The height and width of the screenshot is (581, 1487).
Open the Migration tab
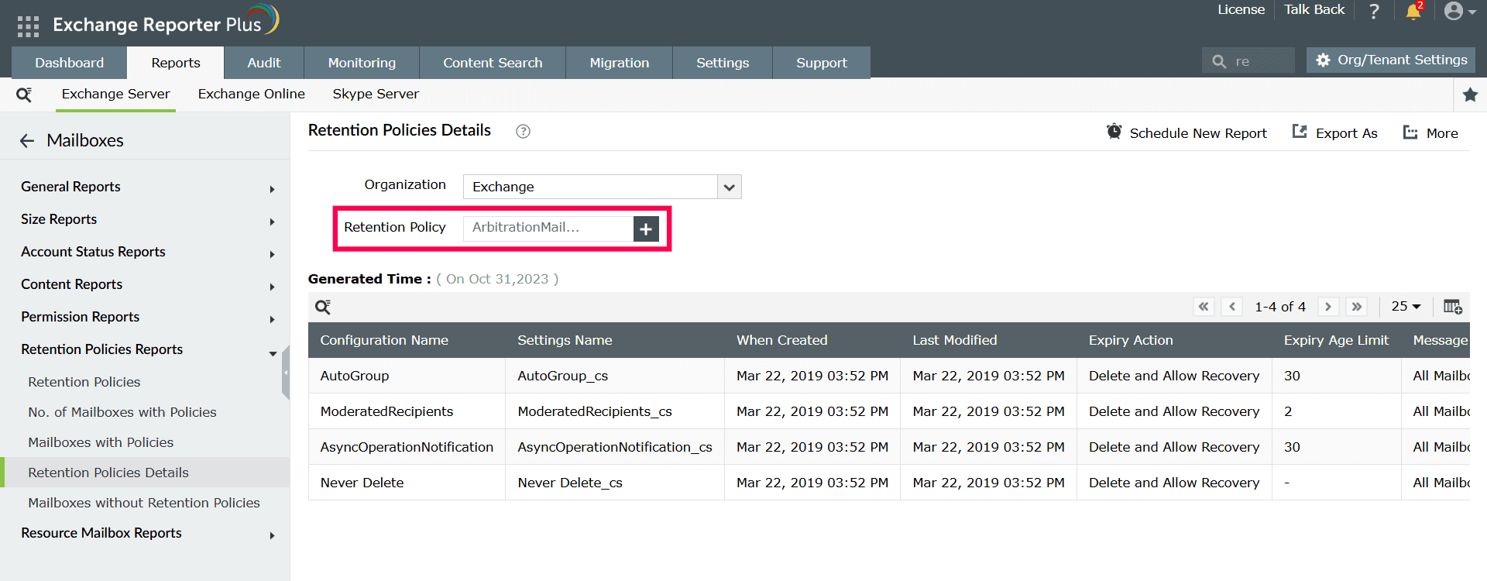620,63
